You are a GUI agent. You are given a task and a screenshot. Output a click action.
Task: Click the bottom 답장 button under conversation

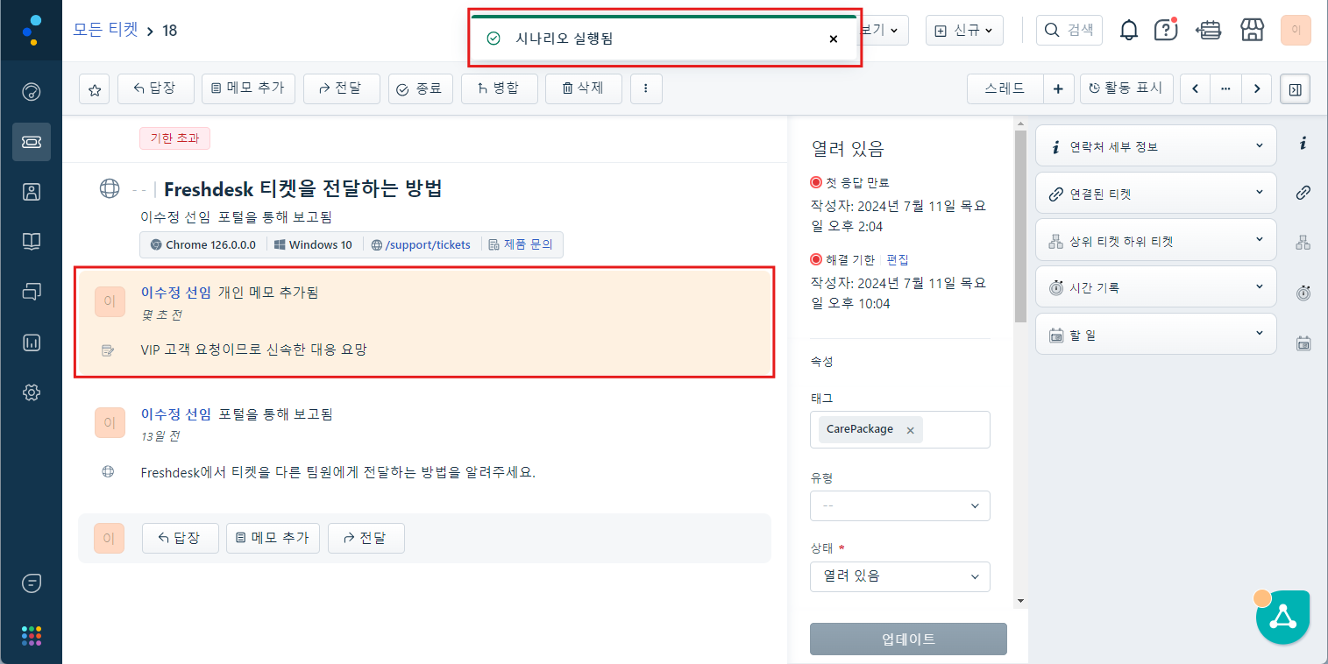180,538
